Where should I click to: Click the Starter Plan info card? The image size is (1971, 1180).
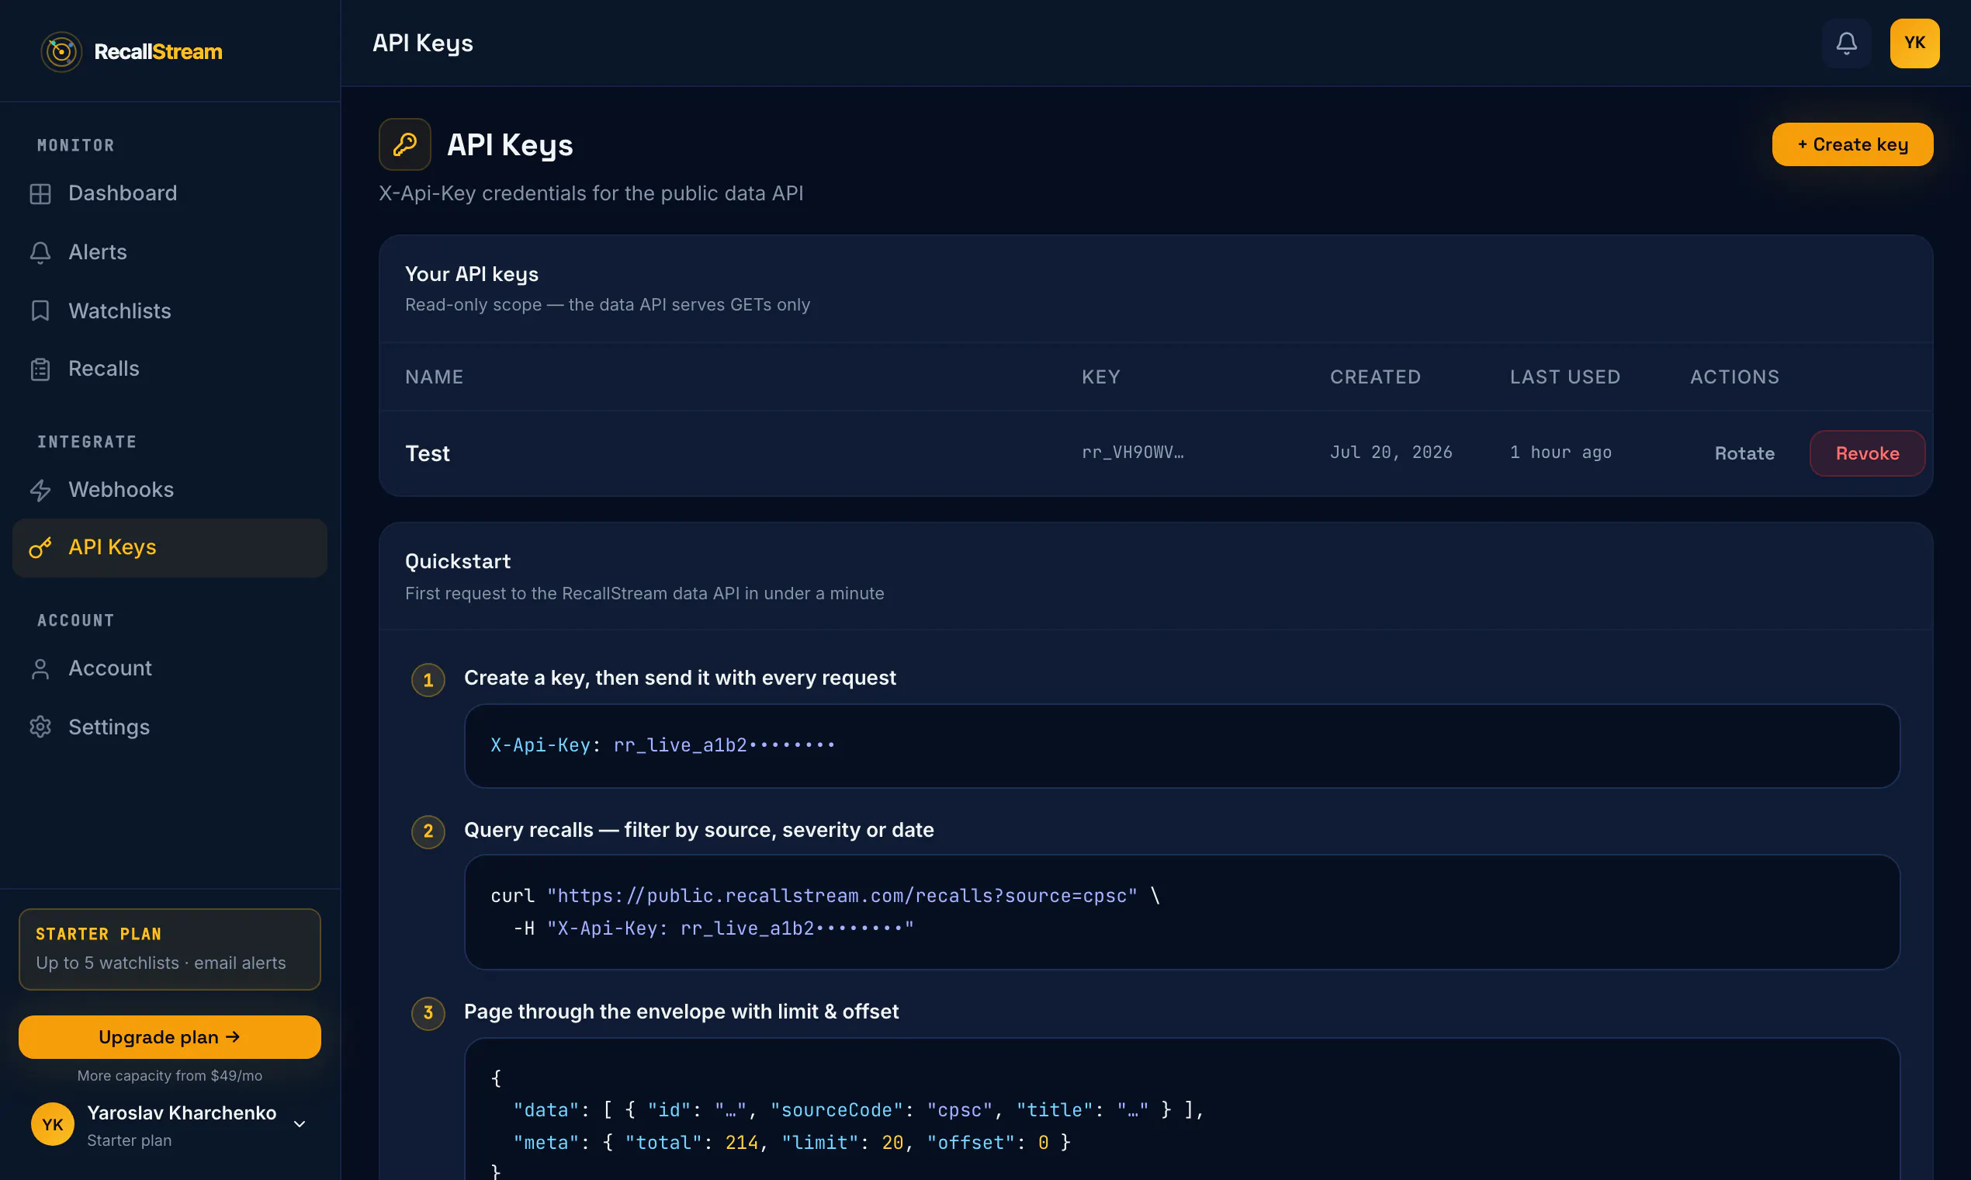pyautogui.click(x=170, y=949)
